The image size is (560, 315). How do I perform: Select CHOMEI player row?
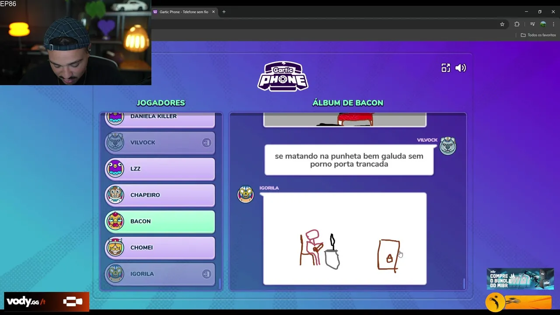160,248
